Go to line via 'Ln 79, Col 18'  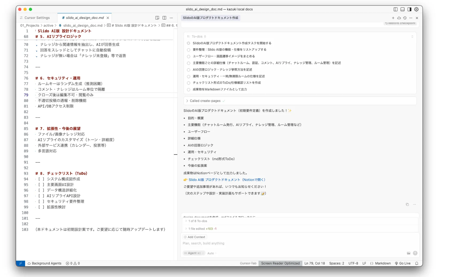(x=314, y=263)
